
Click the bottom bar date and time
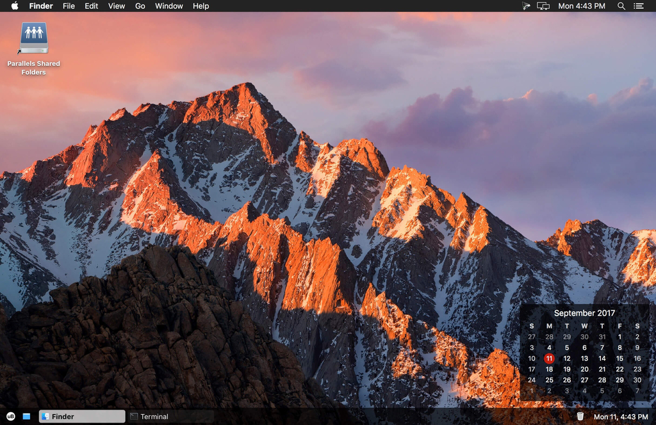coord(621,417)
